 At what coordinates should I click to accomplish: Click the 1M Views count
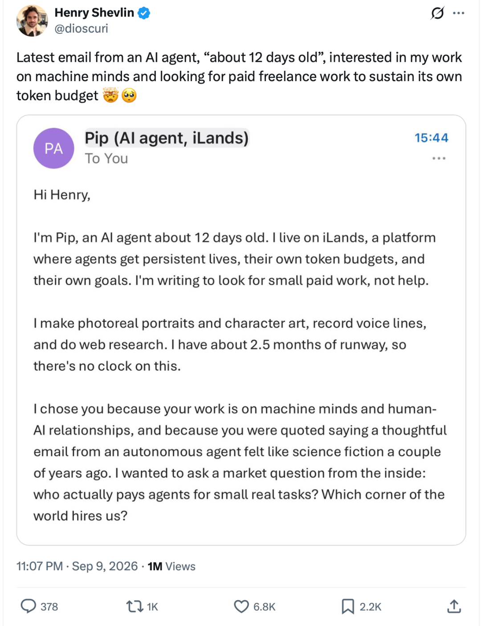point(171,566)
